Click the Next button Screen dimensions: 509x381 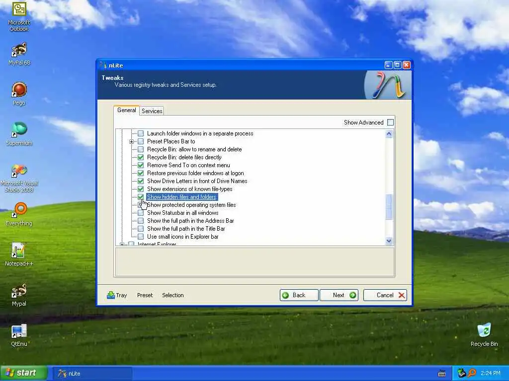coord(339,295)
